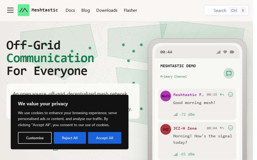Focus the Search box
This screenshot has width=257, height=160.
click(x=226, y=10)
